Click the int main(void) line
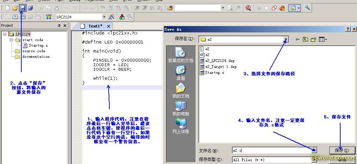Viewport: 357px width, 164px height. click(x=102, y=51)
